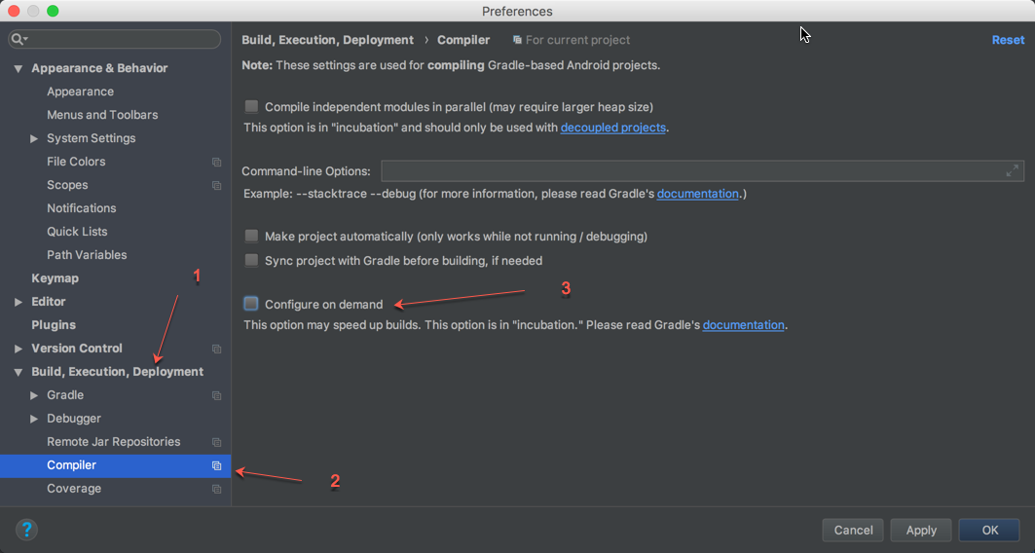Select Appearance in the settings tree
This screenshot has height=553, width=1035.
[80, 92]
